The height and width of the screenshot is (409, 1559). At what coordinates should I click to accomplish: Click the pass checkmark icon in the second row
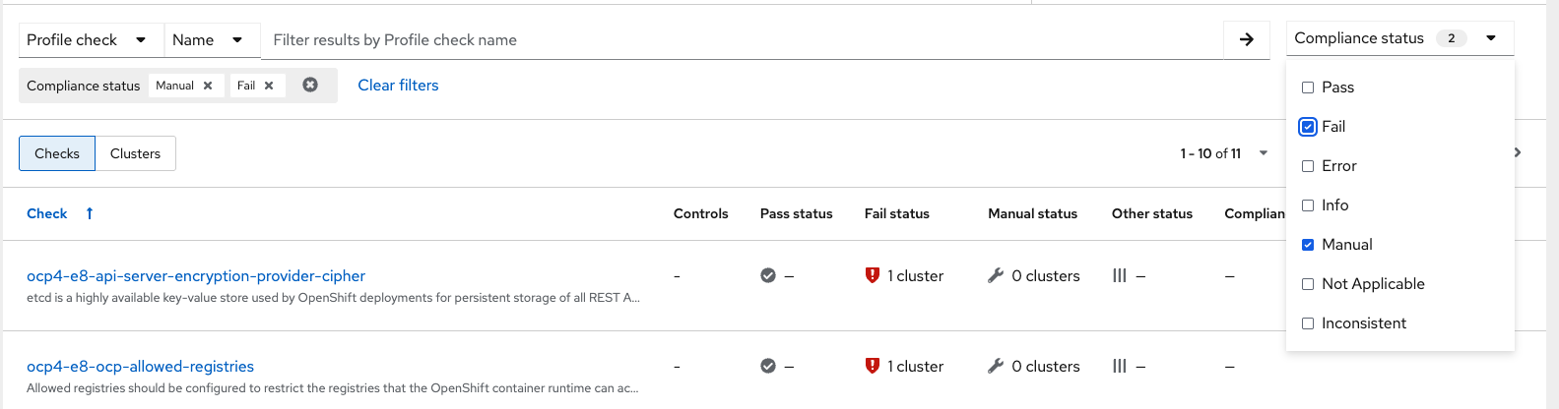click(768, 366)
